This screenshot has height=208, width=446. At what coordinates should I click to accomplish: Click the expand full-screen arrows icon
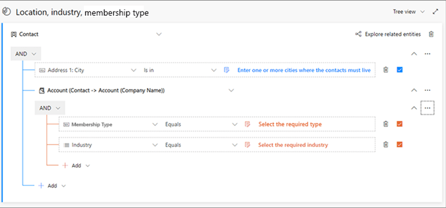tap(435, 12)
